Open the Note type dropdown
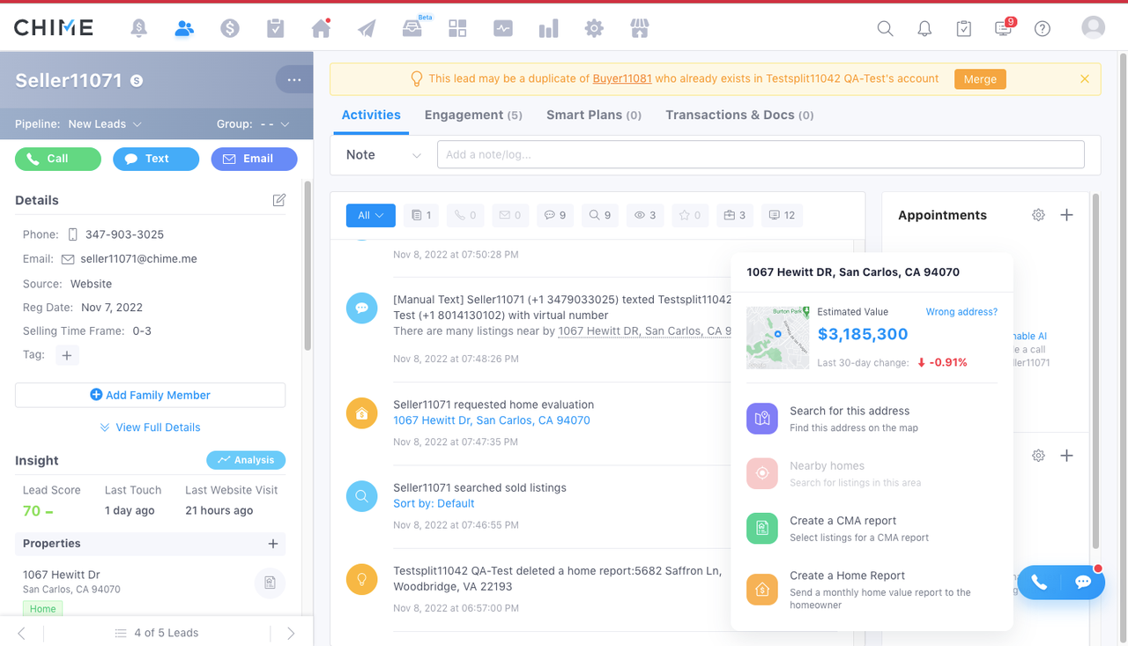 pos(383,155)
